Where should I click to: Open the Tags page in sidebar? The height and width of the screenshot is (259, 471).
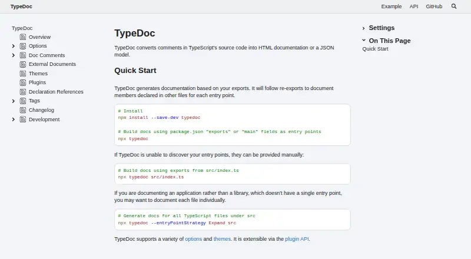[34, 101]
